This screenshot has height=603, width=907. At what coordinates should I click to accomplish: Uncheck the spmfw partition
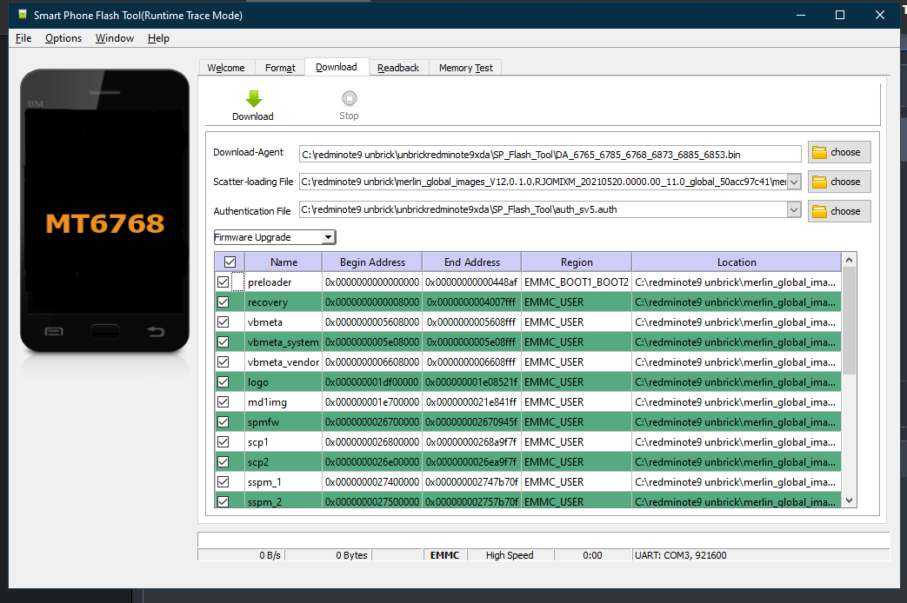[223, 422]
